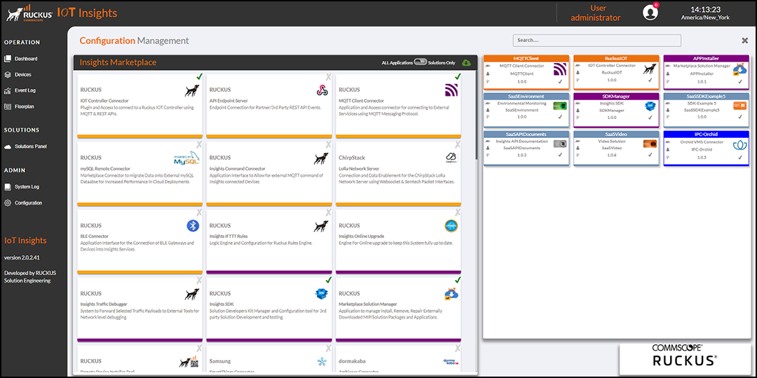Click the Search input field
This screenshot has height=378, width=757.
coord(596,41)
